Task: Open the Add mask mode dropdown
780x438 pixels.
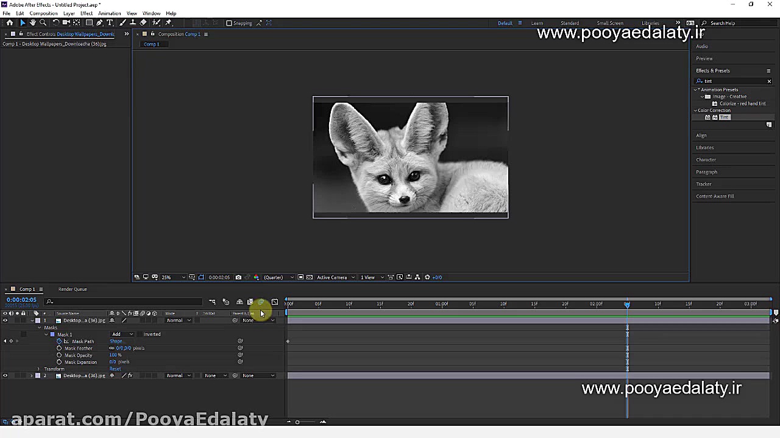Action: pyautogui.click(x=122, y=334)
